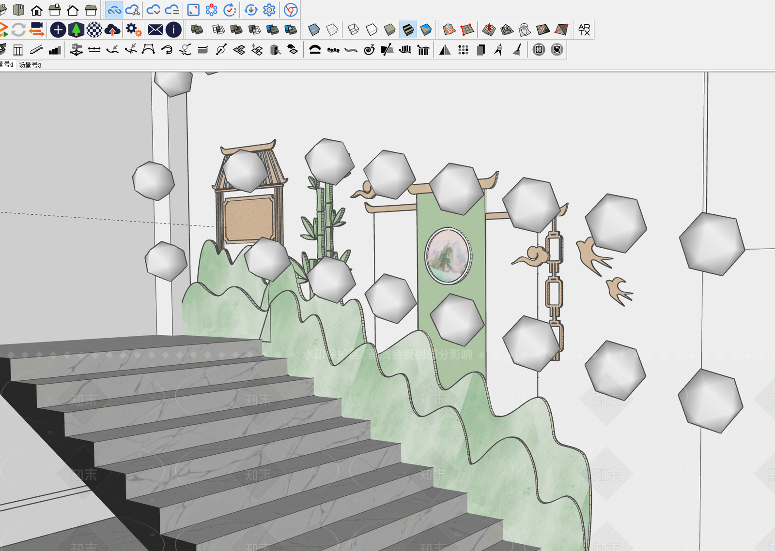Click the black house front view icon
This screenshot has height=551, width=775.
click(x=36, y=10)
